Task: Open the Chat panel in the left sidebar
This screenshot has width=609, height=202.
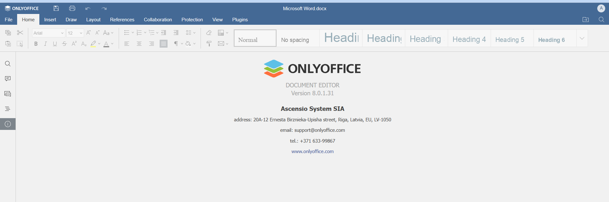Action: 8,94
